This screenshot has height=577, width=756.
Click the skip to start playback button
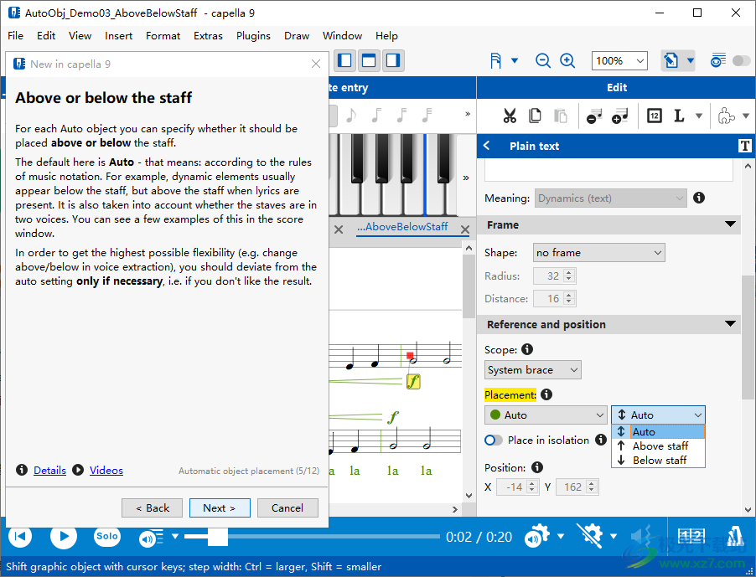click(20, 536)
